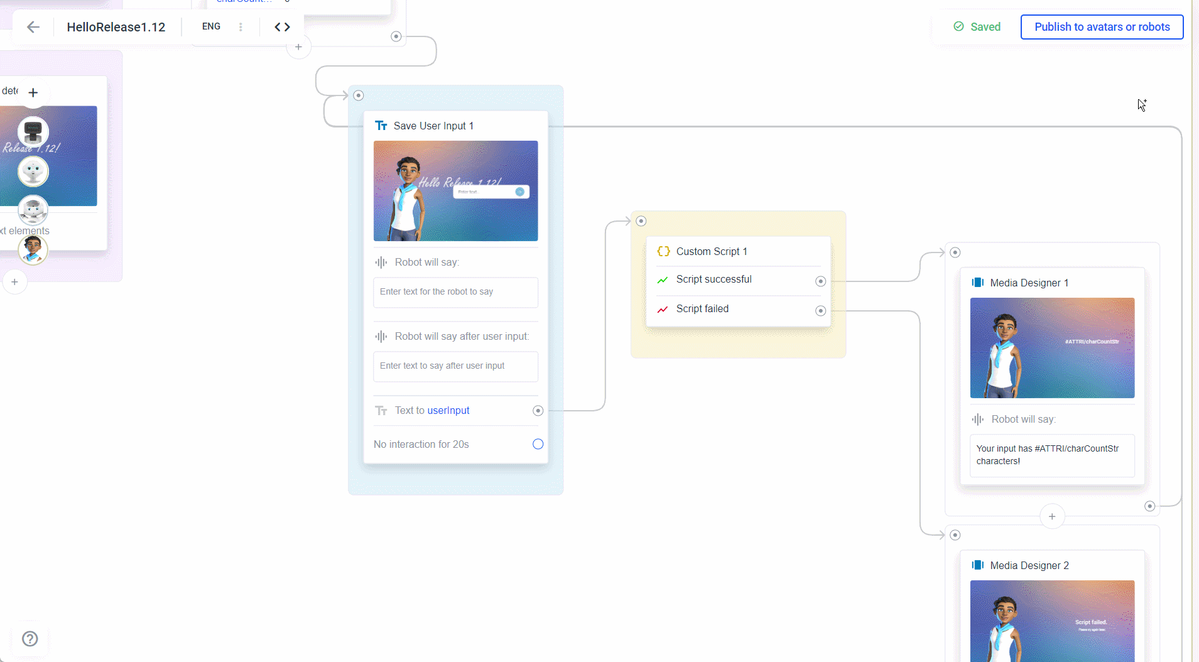Click the Robot will say waveform icon in Media Designer 1
Image resolution: width=1199 pixels, height=662 pixels.
[x=977, y=420]
